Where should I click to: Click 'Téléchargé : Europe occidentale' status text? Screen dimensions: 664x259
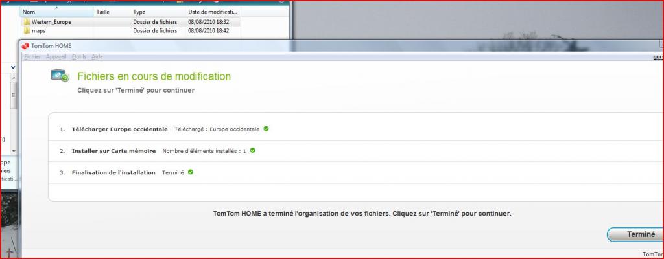click(x=217, y=129)
